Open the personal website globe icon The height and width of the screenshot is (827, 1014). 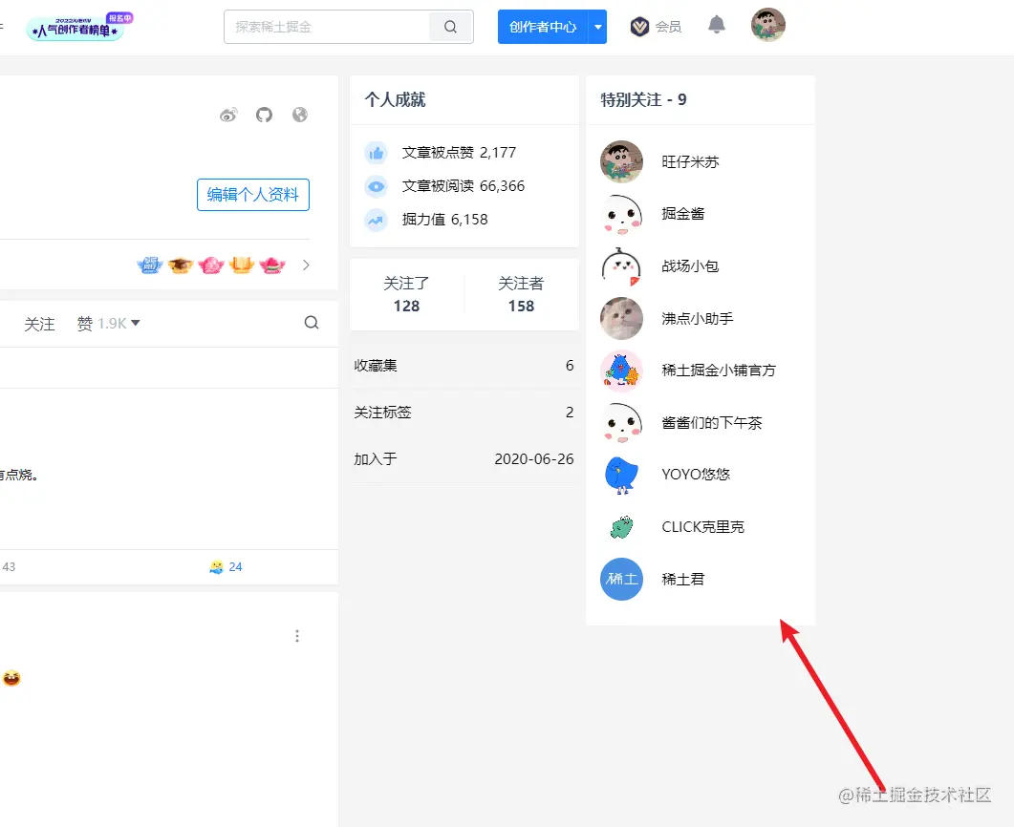click(x=299, y=115)
